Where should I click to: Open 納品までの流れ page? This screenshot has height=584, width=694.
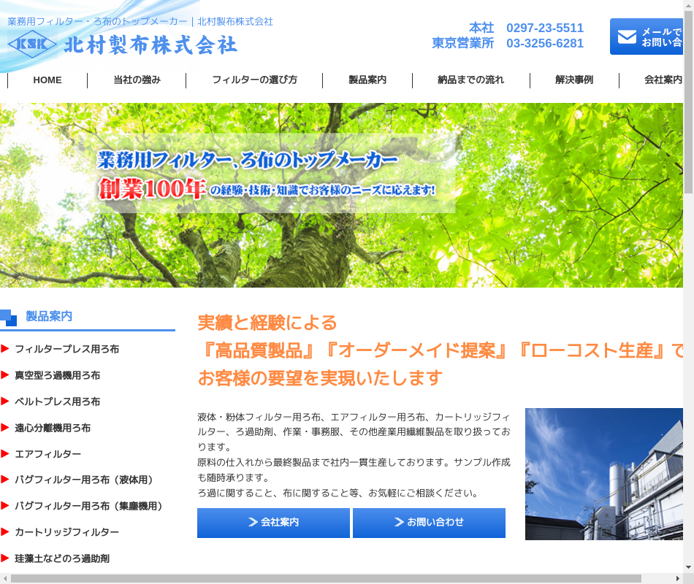pyautogui.click(x=470, y=80)
